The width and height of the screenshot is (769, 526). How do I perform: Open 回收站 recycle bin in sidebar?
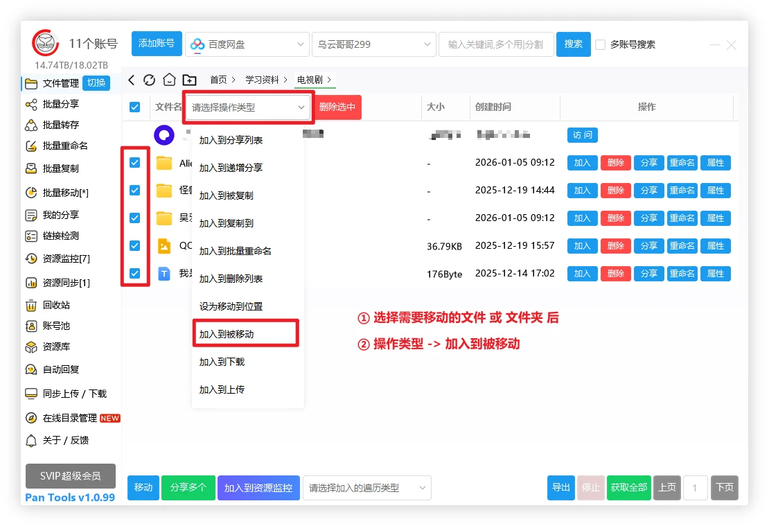[55, 305]
